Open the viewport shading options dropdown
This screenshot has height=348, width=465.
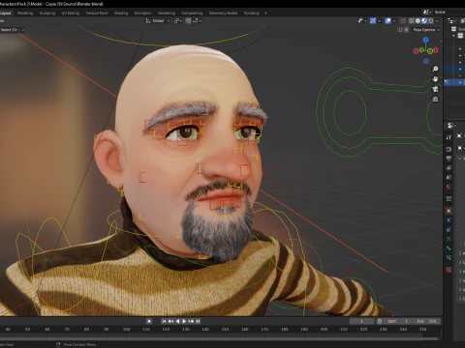pyautogui.click(x=437, y=21)
